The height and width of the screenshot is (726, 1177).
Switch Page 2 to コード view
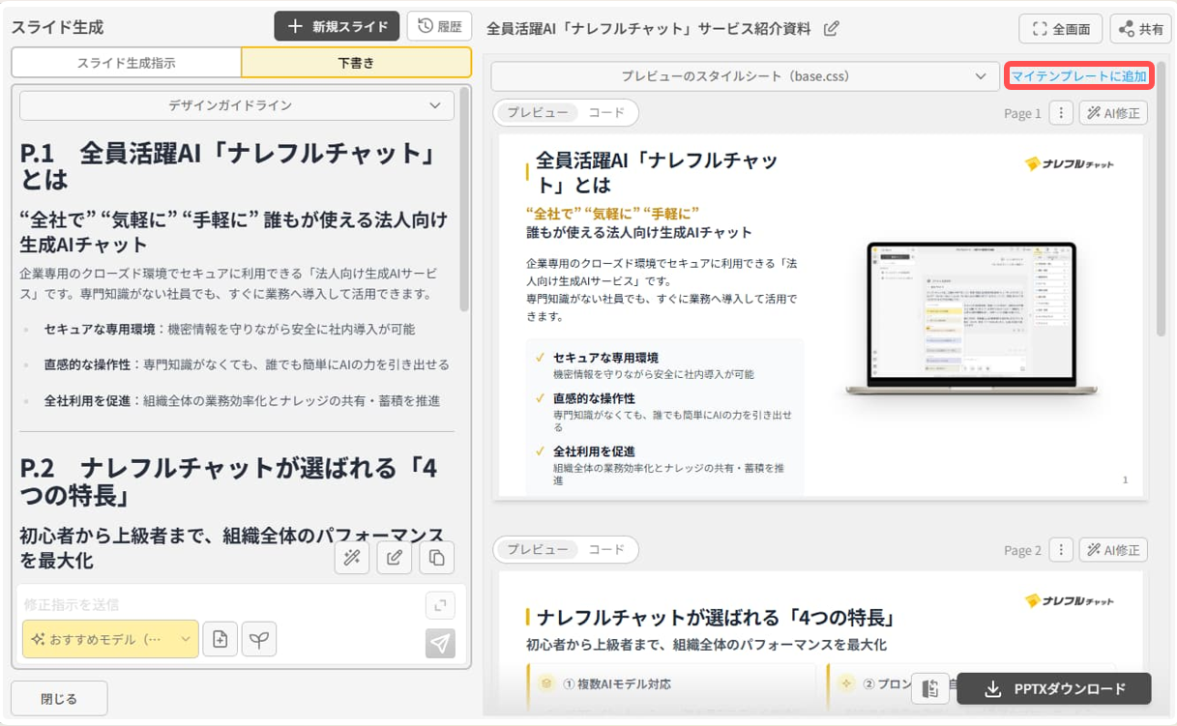(x=606, y=550)
